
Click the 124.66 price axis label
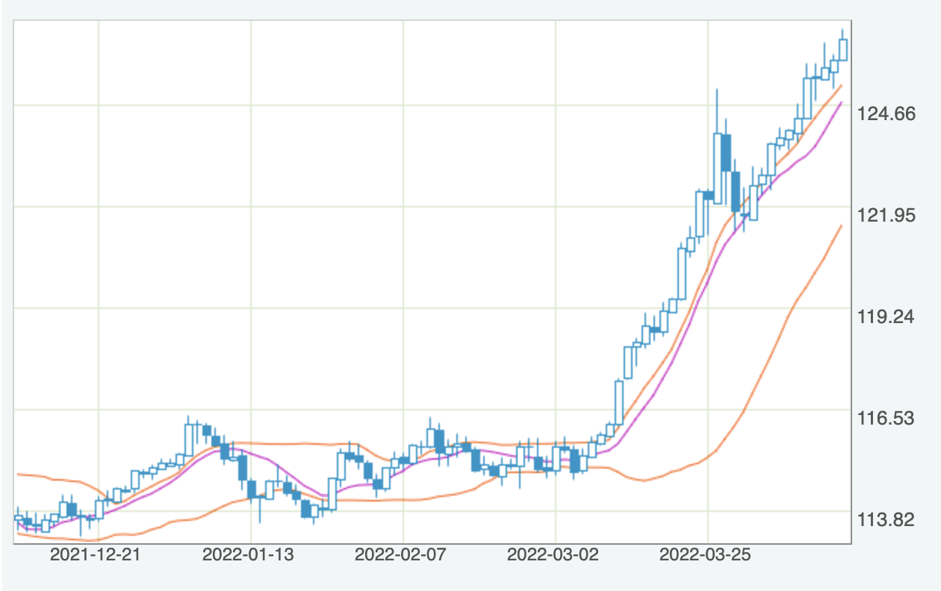887,114
